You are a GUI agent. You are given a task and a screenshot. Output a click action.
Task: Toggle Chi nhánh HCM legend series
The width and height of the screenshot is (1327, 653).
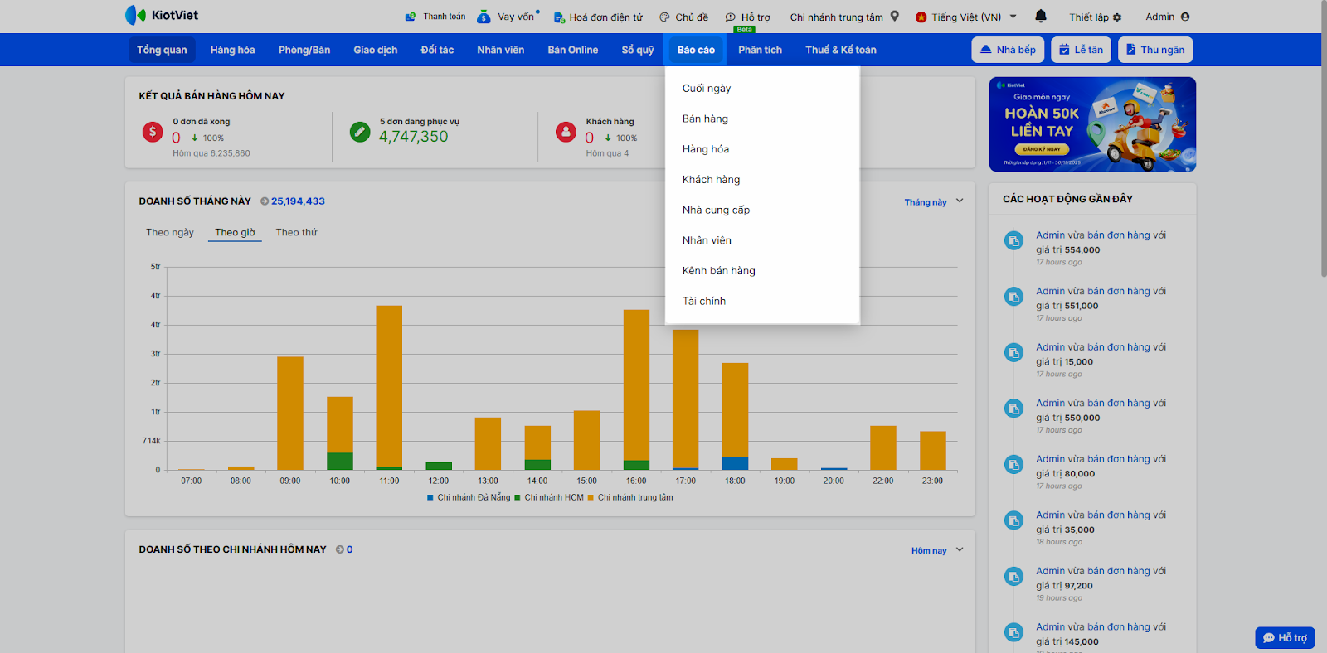click(x=549, y=497)
